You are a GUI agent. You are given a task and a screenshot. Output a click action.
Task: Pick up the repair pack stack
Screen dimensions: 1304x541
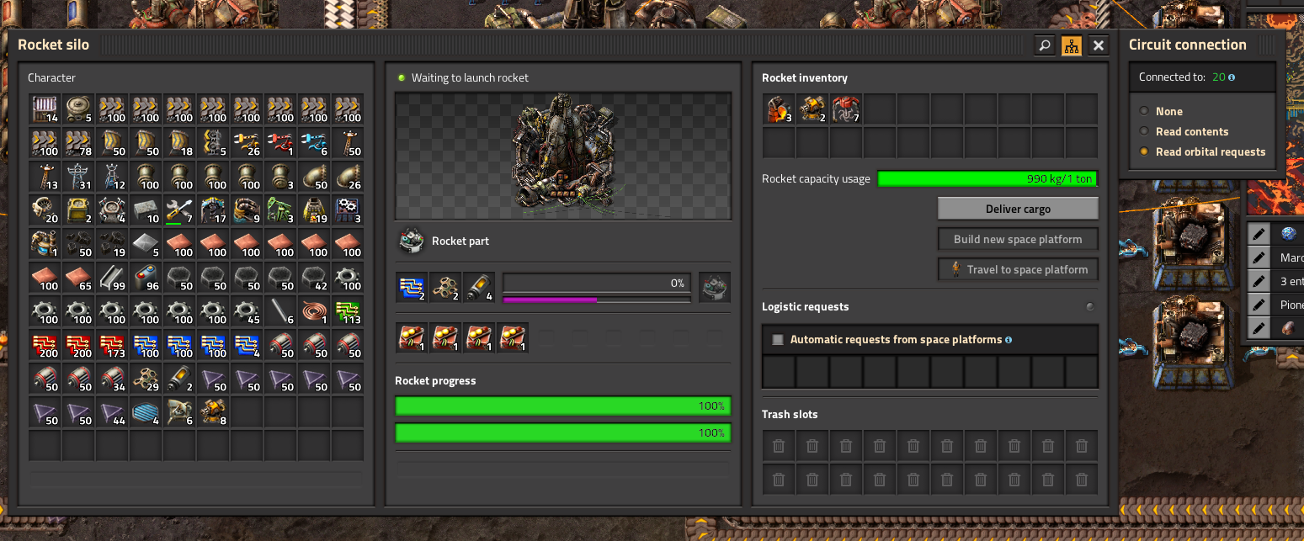click(x=179, y=210)
